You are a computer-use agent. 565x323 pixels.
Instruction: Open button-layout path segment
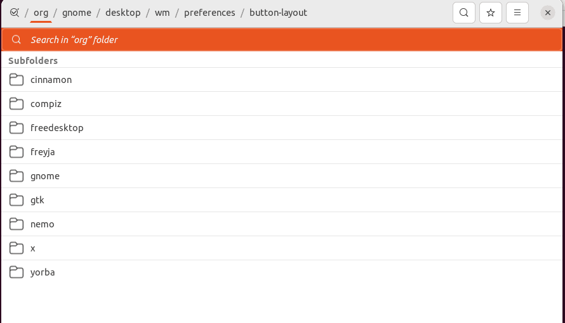pyautogui.click(x=278, y=13)
